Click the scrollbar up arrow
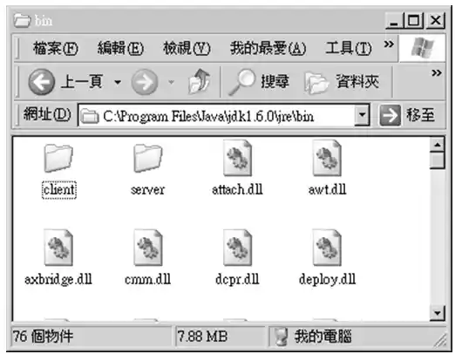The width and height of the screenshot is (455, 354). [438, 145]
